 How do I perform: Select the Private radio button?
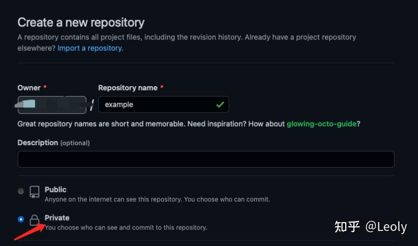click(21, 219)
